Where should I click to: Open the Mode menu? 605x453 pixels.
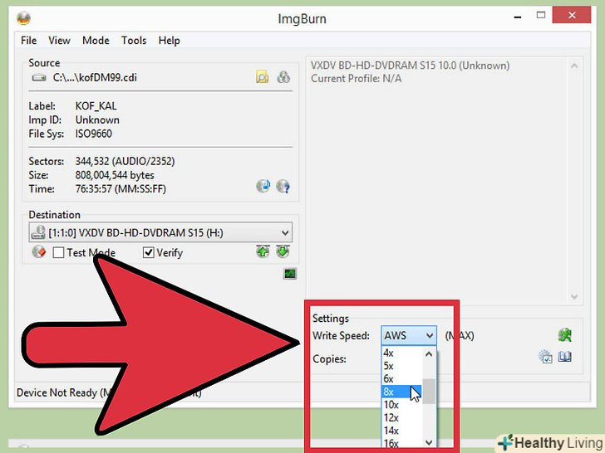pos(96,41)
